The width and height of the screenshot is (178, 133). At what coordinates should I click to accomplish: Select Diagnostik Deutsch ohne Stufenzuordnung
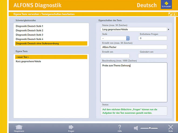(x=51, y=44)
